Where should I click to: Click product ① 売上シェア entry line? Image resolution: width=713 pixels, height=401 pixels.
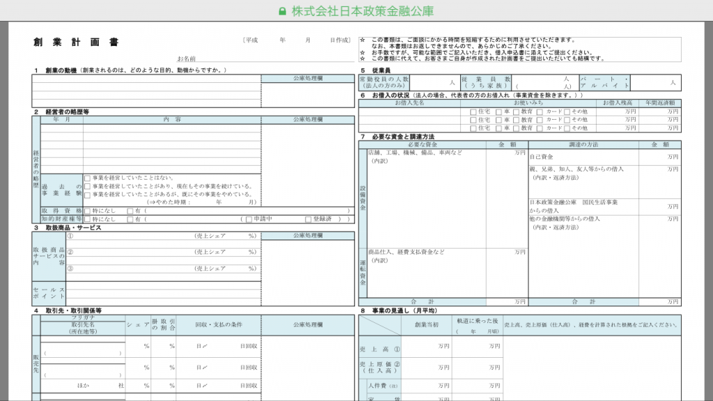tap(164, 236)
